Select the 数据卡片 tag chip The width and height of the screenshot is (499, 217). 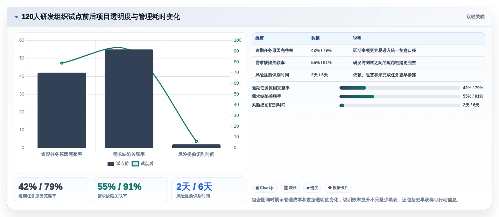tap(338, 188)
